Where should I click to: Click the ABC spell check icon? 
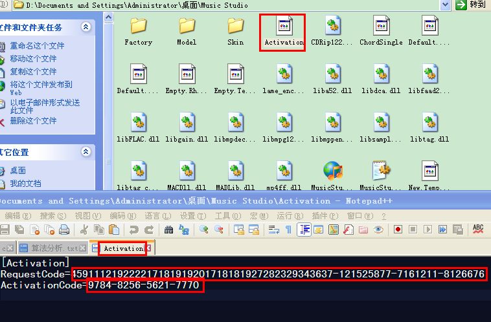[x=478, y=229]
